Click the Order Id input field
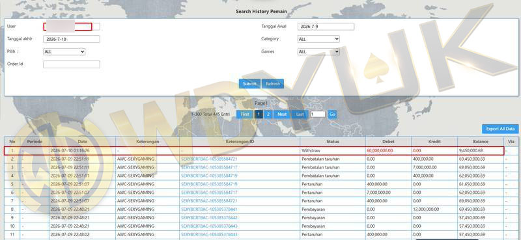Viewport: 521px width, 240px height. (x=72, y=64)
